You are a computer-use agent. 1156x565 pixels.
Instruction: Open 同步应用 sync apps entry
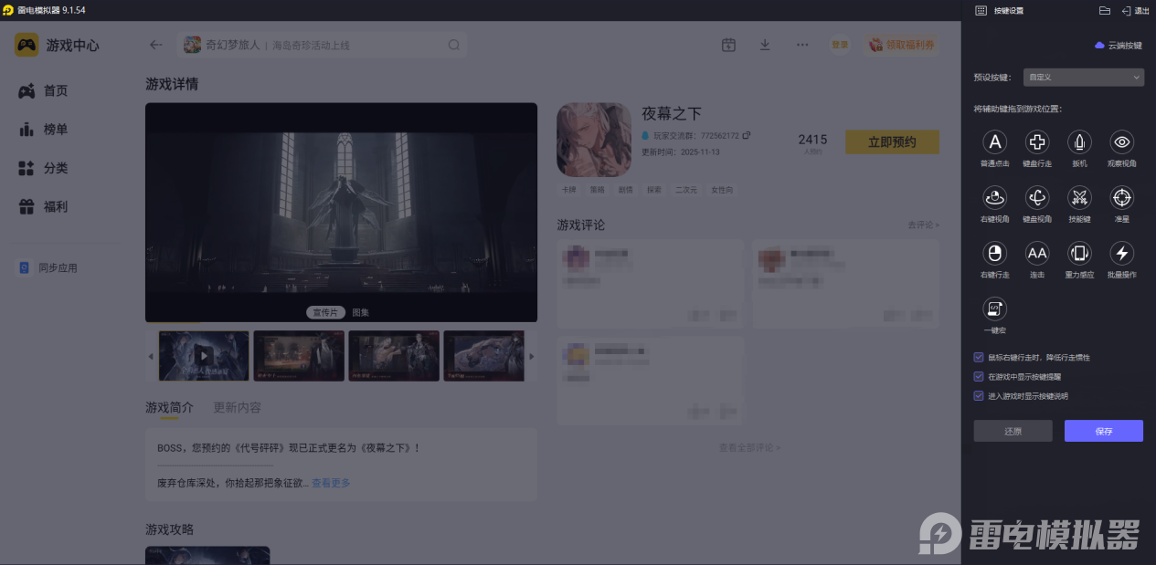48,268
